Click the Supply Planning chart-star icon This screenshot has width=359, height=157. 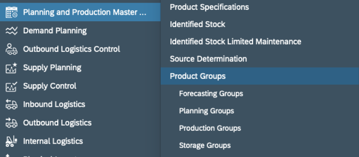pos(11,68)
